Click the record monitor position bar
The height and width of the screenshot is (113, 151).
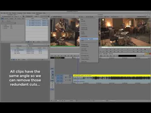tap(126, 47)
